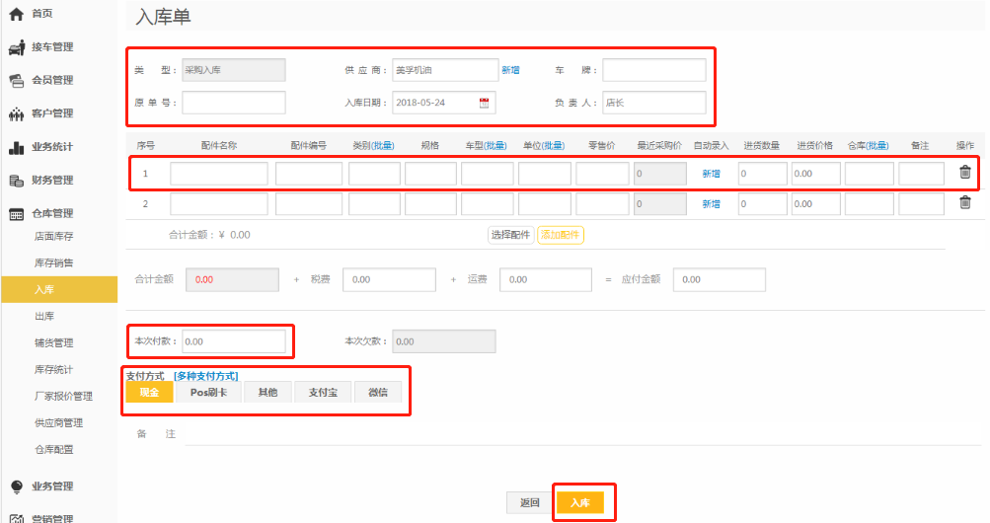
Task: Click the 会员管理 card icon
Action: click(16, 80)
